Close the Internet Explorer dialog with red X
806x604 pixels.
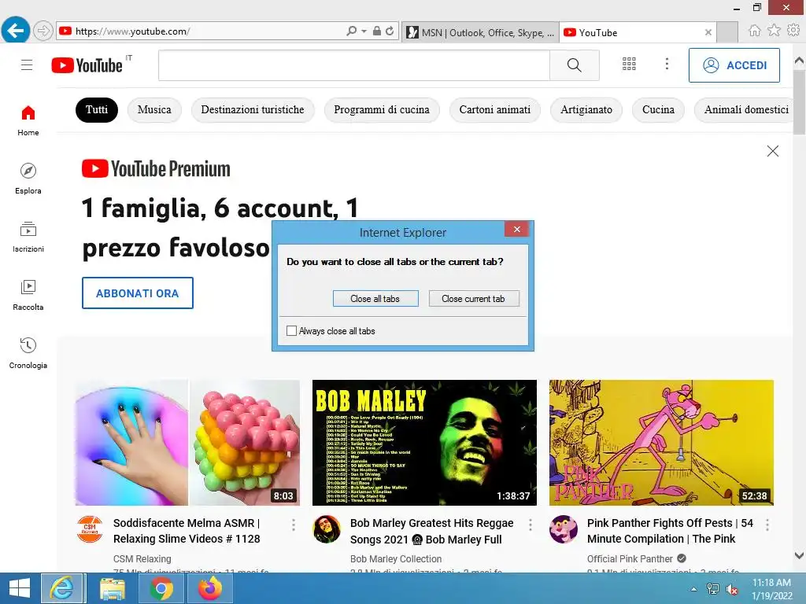(517, 229)
